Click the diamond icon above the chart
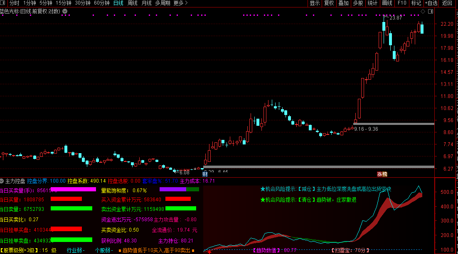The width and height of the screenshot is (458, 254). click(x=423, y=11)
